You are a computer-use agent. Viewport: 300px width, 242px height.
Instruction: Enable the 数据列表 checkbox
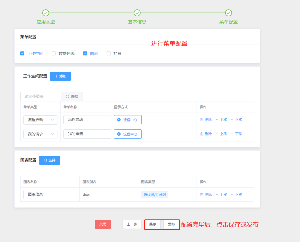(54, 53)
